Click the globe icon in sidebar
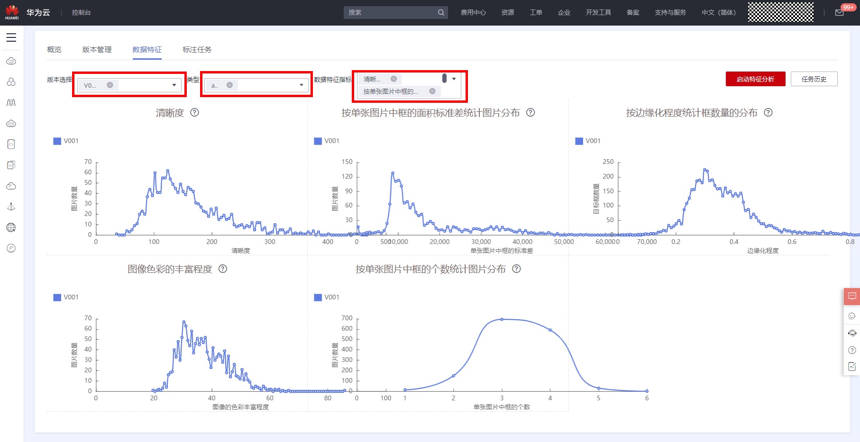 click(x=11, y=227)
